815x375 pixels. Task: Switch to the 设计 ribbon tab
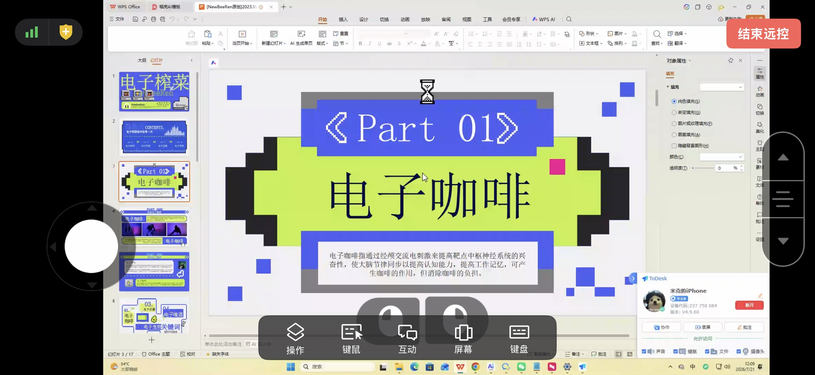pyautogui.click(x=364, y=19)
